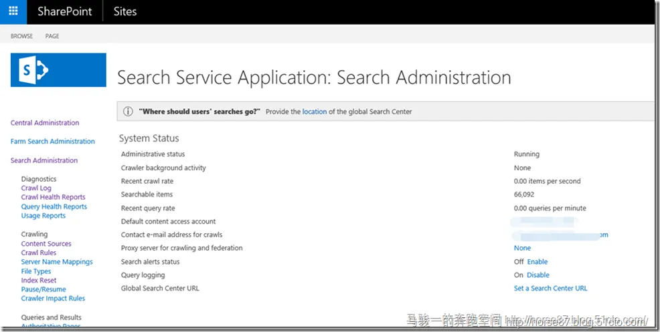Click the SharePoint site logo

[58, 70]
